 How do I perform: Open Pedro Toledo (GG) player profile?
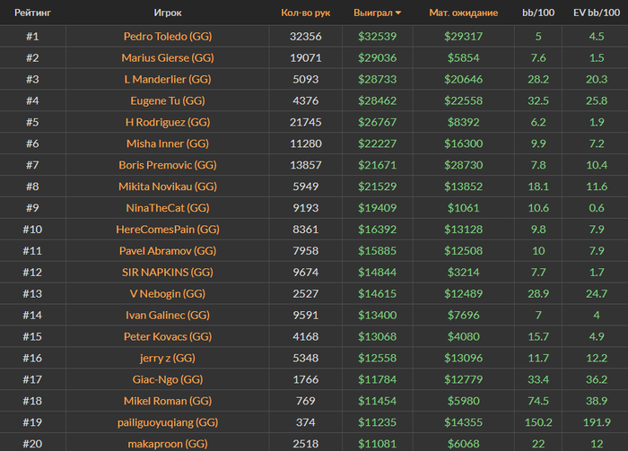[x=168, y=37]
